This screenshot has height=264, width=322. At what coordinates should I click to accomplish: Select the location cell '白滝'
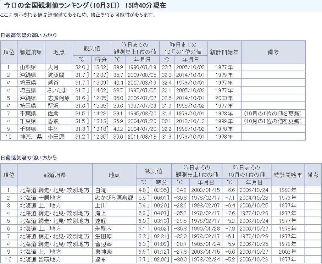tap(114, 190)
